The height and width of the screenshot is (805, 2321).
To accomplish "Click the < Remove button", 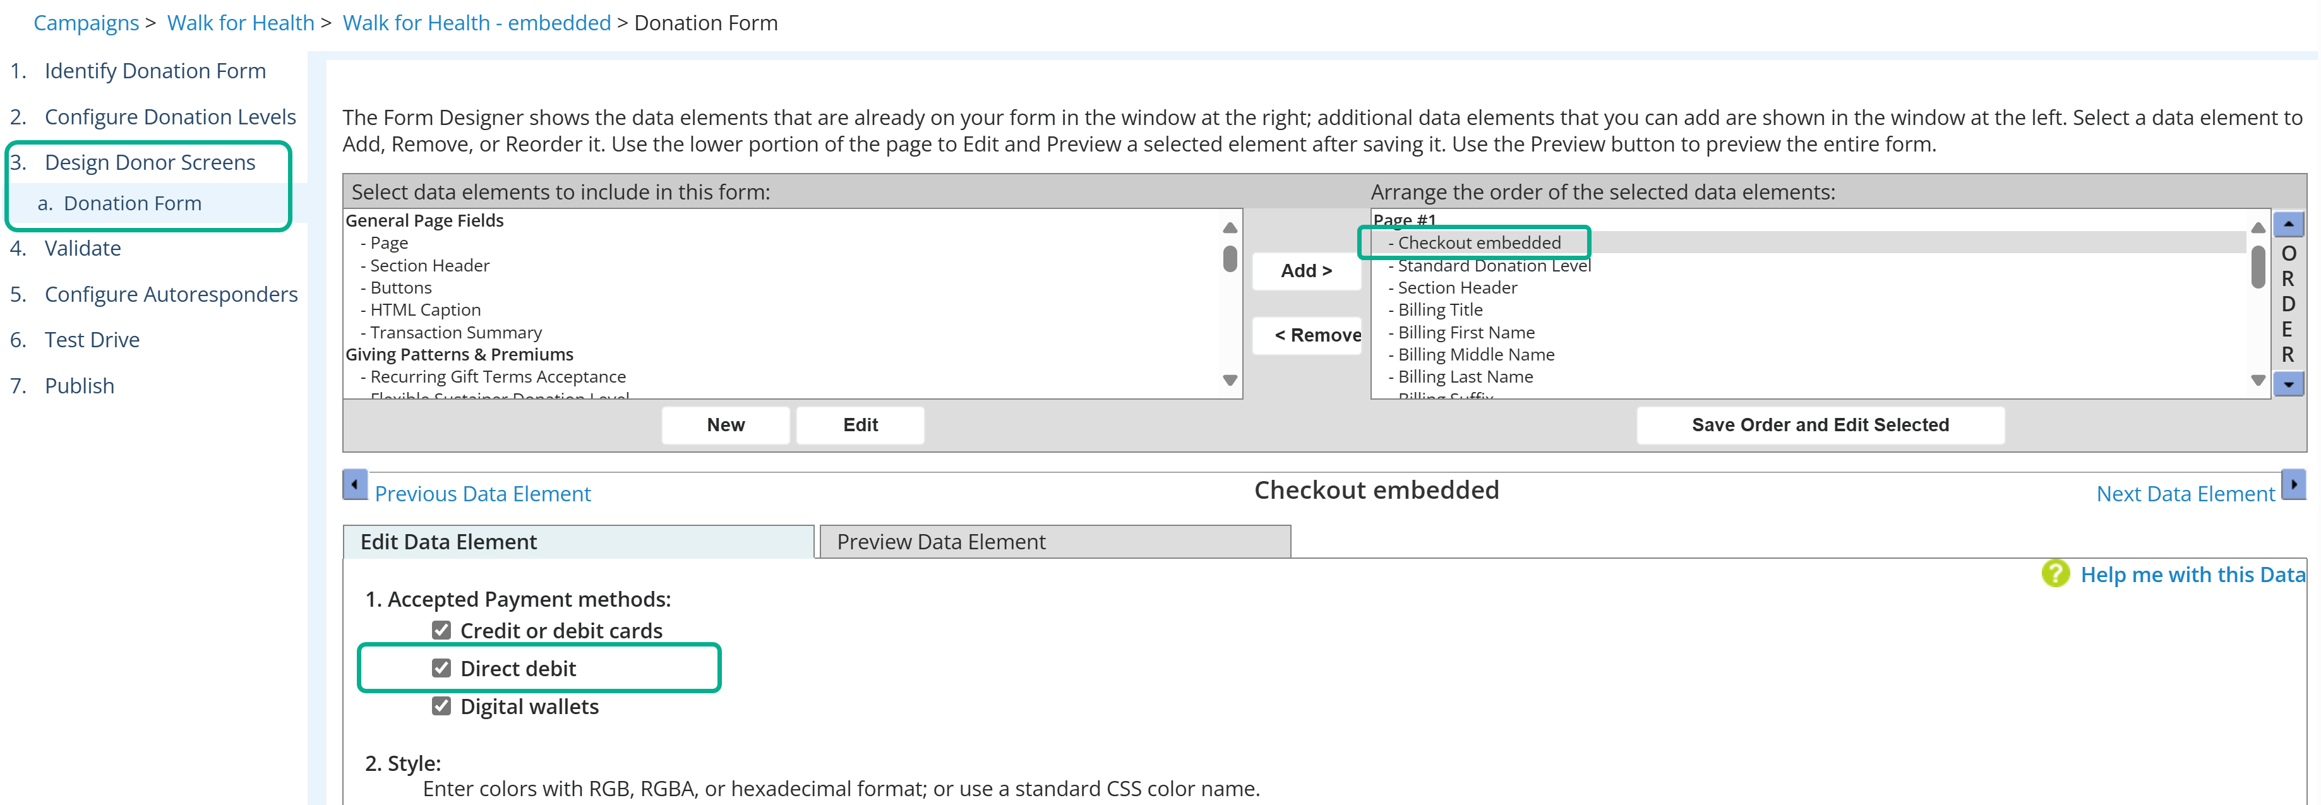I will tap(1305, 335).
